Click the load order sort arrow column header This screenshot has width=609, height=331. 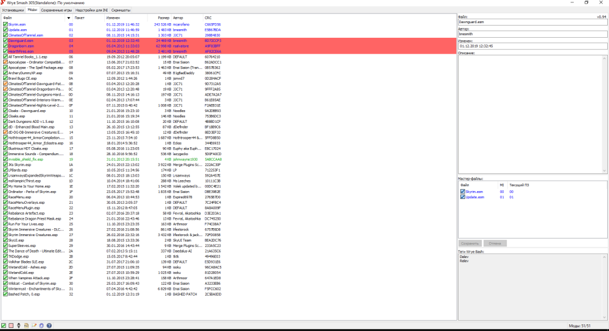[x=69, y=18]
